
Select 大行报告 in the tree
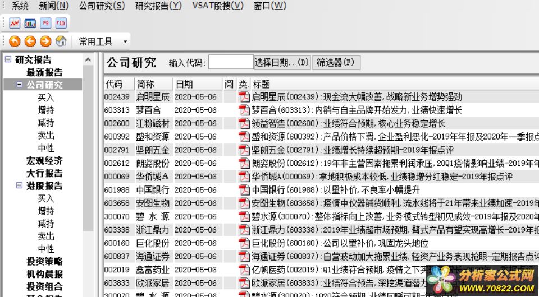pyautogui.click(x=44, y=173)
